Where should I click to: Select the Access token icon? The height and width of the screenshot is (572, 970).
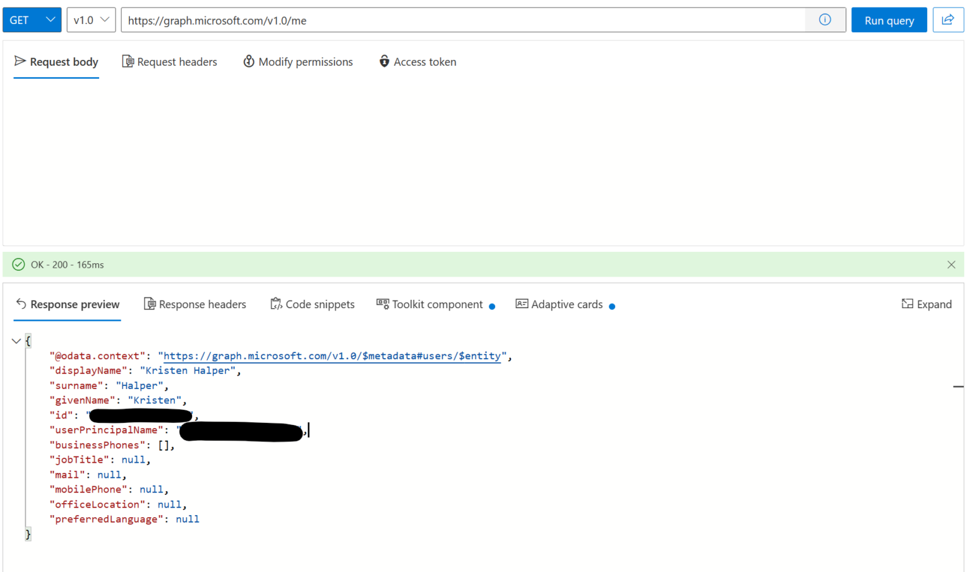tap(384, 61)
